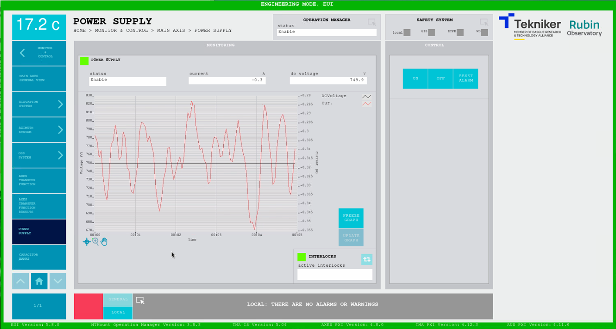This screenshot has height=329, width=616.
Task: Click the dc voltage field showing 749.9
Action: coord(328,81)
